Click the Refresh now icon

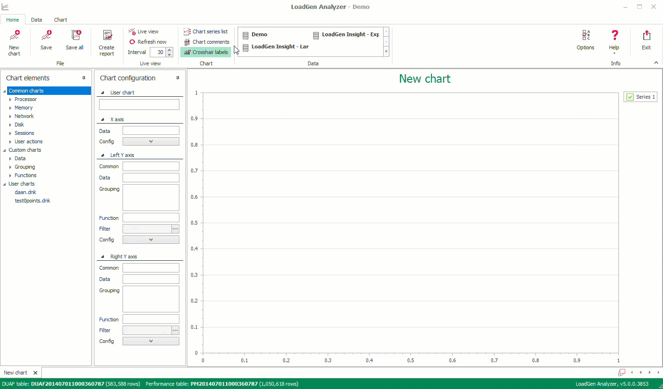point(132,42)
